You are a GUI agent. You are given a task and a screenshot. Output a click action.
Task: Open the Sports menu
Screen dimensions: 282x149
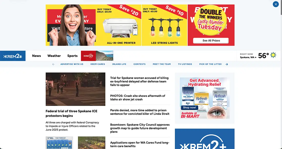tap(73, 56)
